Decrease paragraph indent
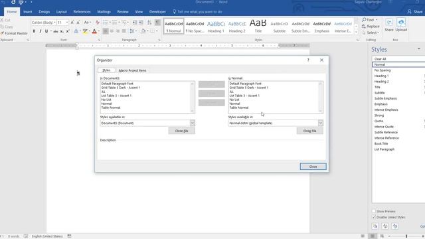Screen dimensions: 425x239 (x=135, y=23)
